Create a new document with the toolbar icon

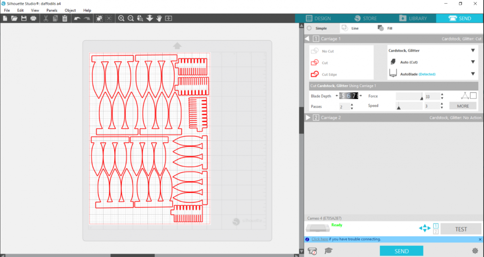tap(5, 18)
